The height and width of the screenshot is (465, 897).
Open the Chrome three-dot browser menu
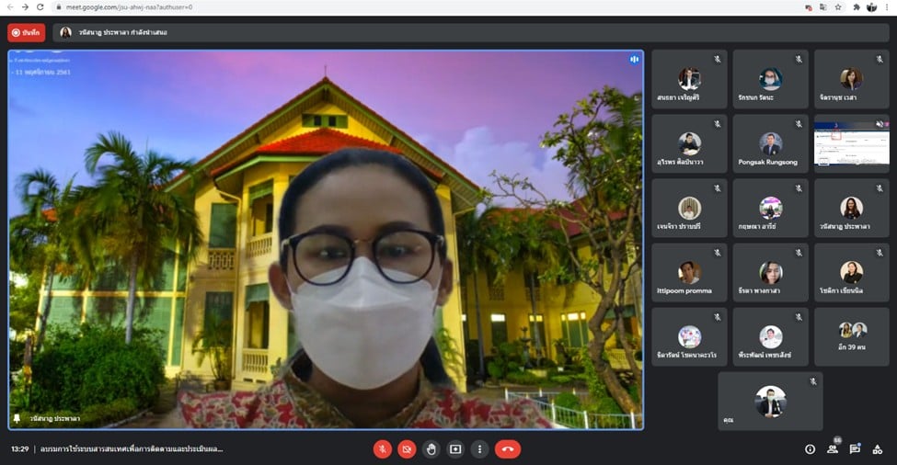click(887, 7)
